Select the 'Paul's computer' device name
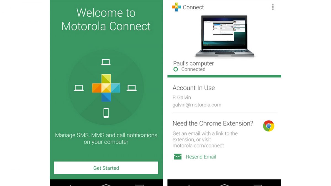The width and height of the screenshot is (331, 186). click(x=193, y=63)
